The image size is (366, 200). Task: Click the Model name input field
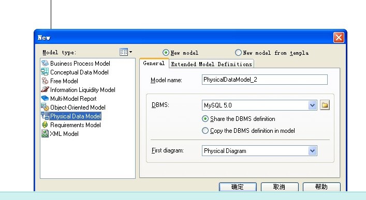coord(265,80)
